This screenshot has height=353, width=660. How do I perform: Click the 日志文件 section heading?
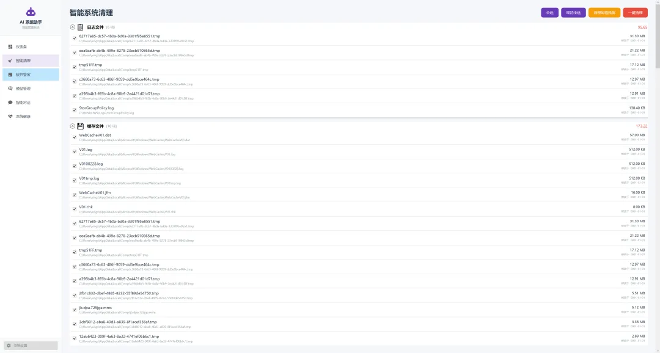pos(95,27)
